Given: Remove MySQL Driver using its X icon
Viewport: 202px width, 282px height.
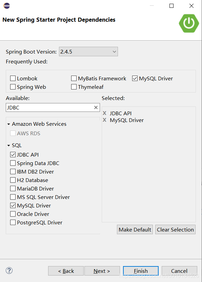Looking at the screenshot, I should (x=105, y=120).
